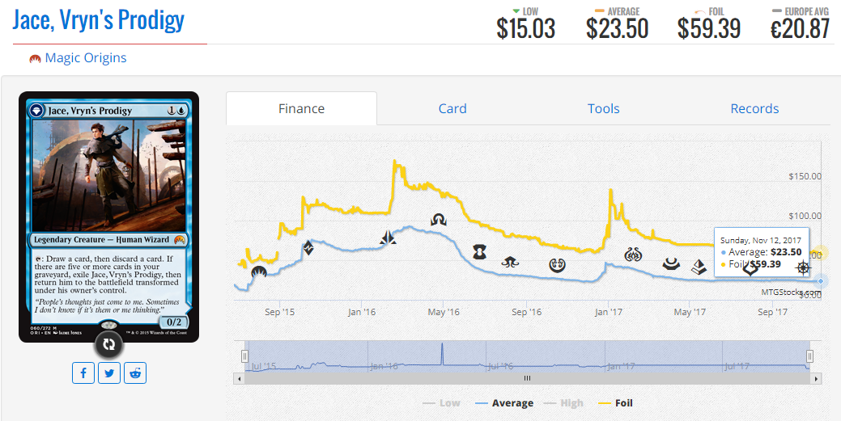Select the compass Ixalan marker near the chart's end

tap(802, 267)
